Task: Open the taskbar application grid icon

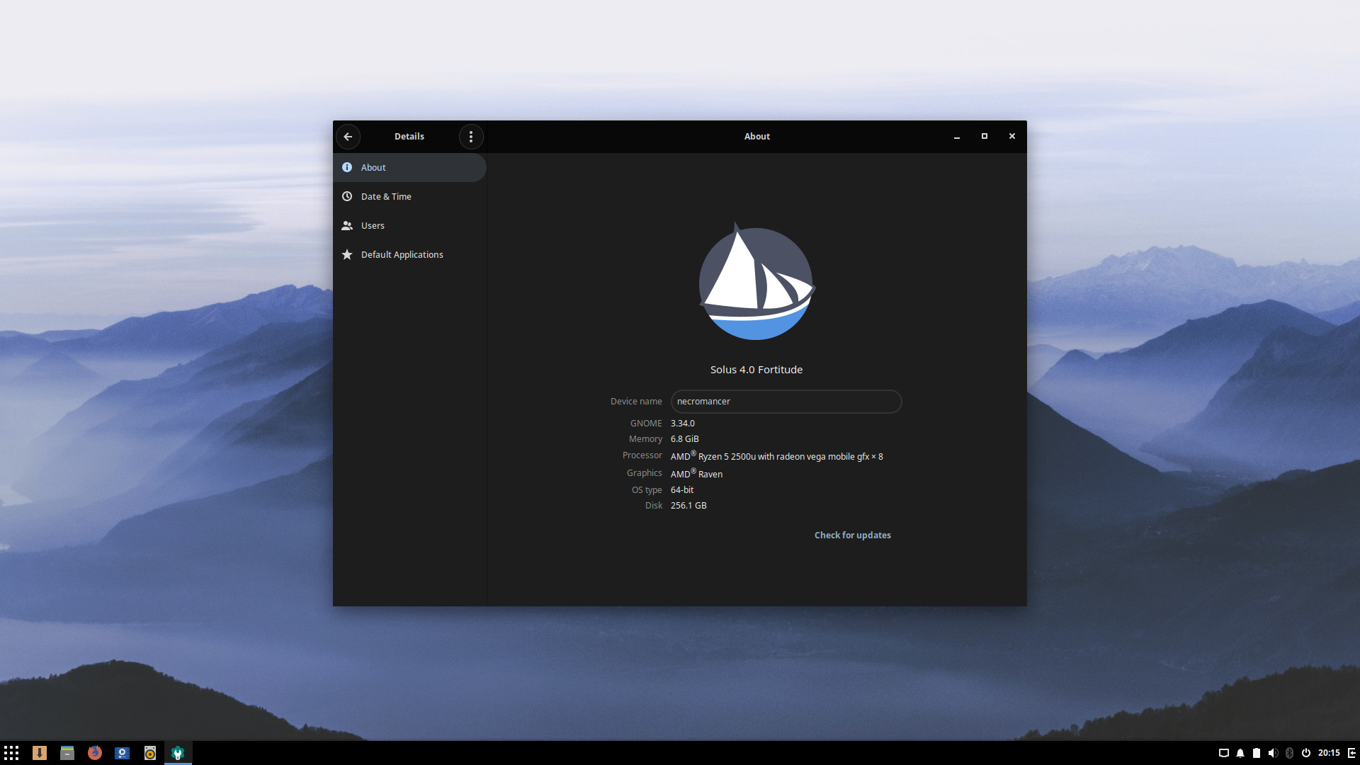Action: pyautogui.click(x=11, y=752)
